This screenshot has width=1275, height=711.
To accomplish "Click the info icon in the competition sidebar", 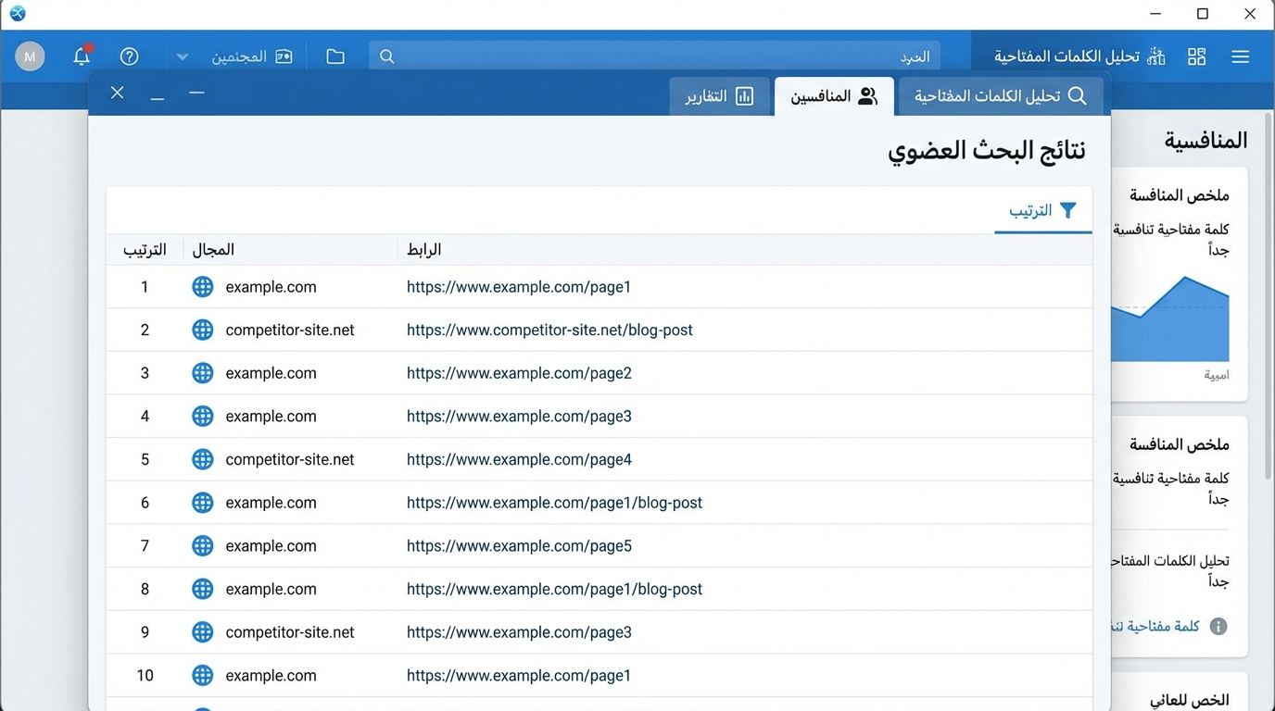I will [1220, 626].
